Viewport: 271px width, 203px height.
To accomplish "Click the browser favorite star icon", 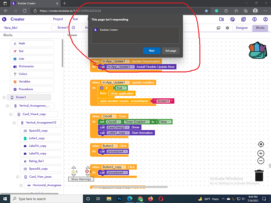I will point(206,11).
